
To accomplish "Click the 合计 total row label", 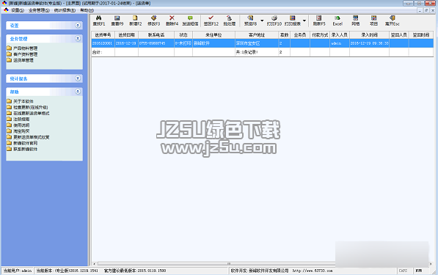I will (x=97, y=52).
